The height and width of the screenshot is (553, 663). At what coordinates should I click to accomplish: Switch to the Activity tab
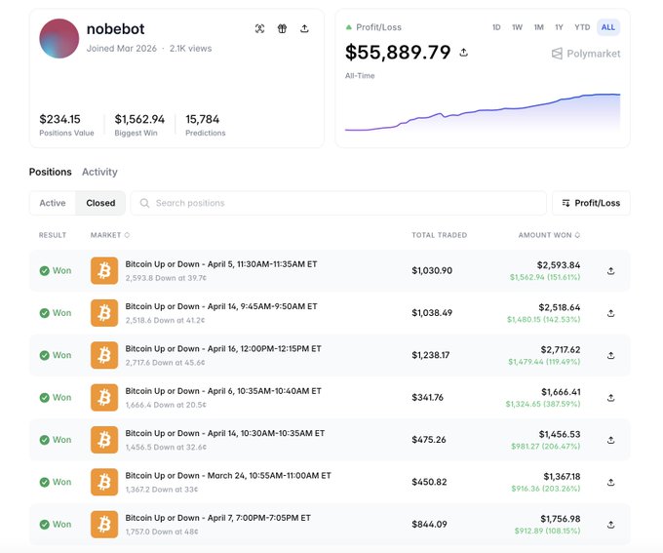(x=99, y=172)
